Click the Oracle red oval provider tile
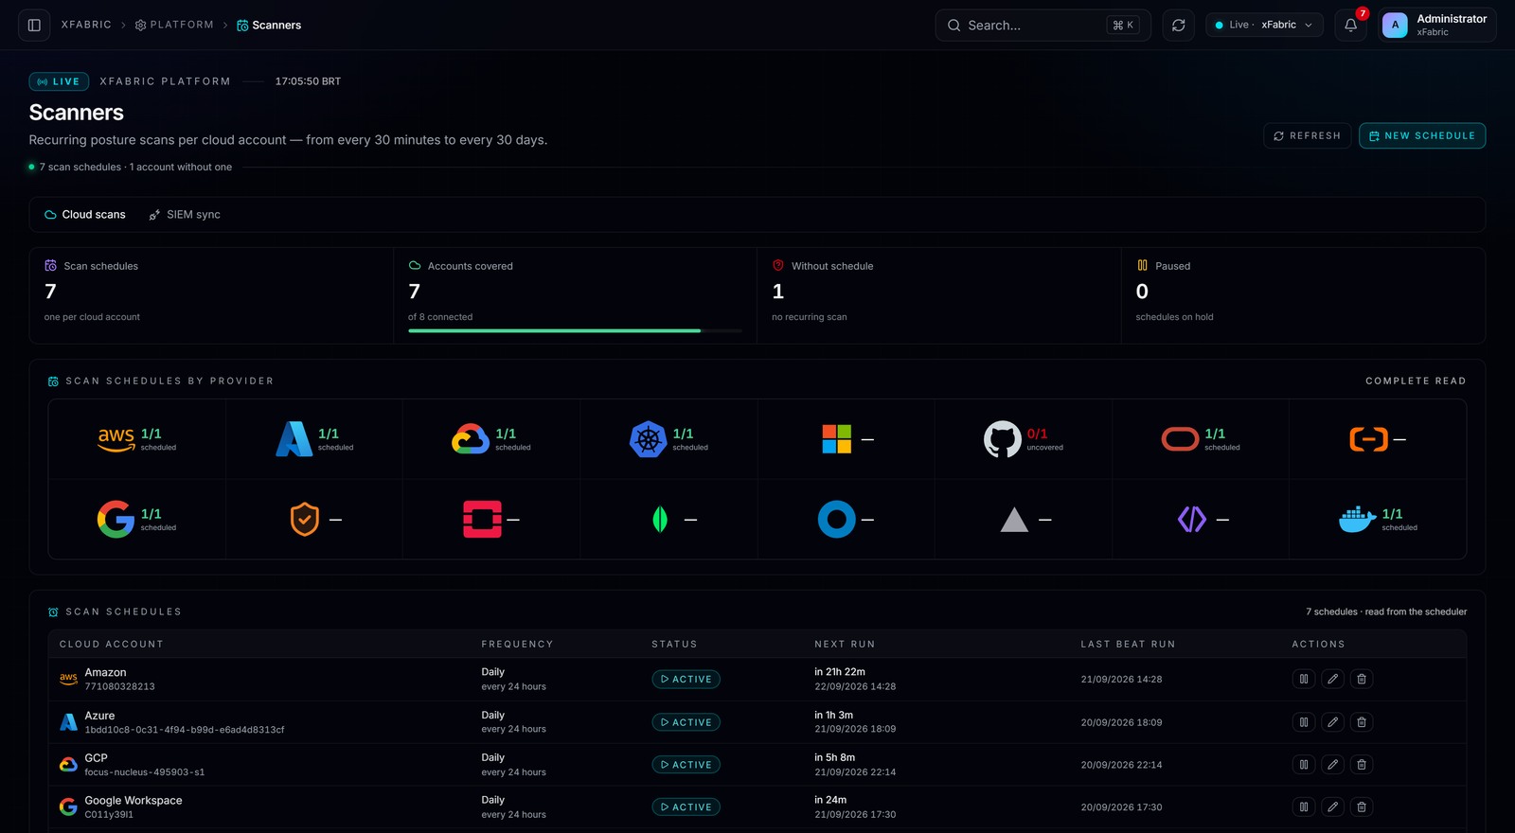This screenshot has height=833, width=1515. click(1201, 439)
